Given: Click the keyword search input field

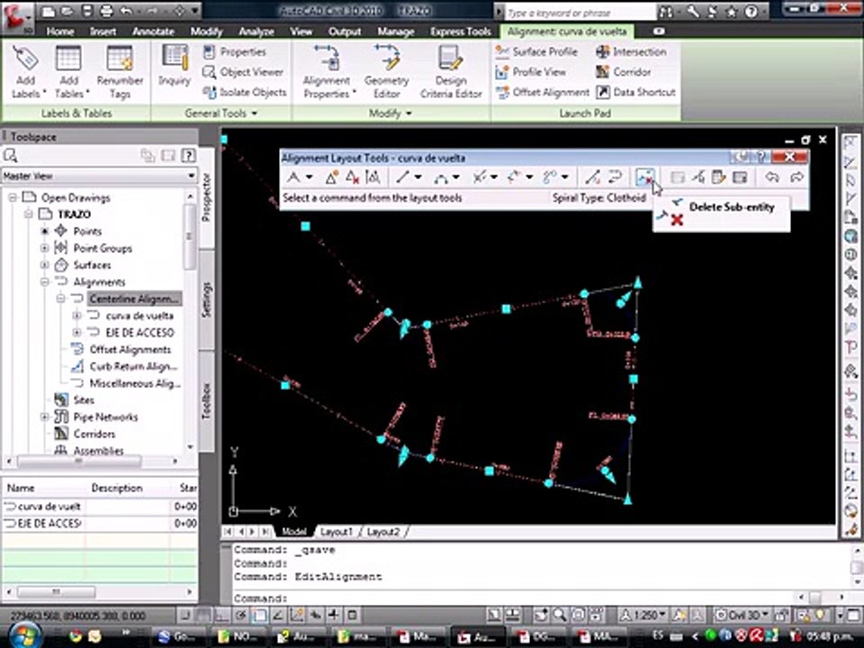Looking at the screenshot, I should point(580,12).
